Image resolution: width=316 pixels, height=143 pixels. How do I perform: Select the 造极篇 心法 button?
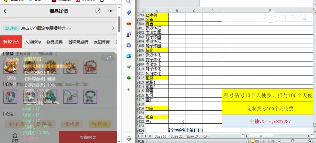click(100, 124)
